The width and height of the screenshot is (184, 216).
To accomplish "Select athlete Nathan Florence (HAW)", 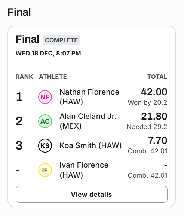I will click(x=89, y=97).
